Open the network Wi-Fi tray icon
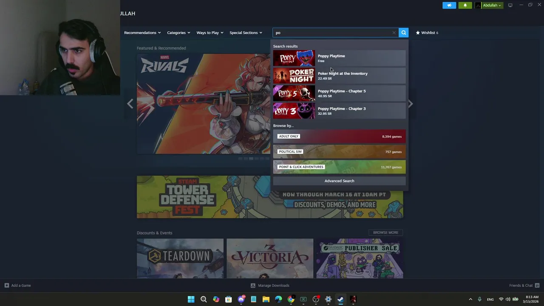 tap(501, 299)
